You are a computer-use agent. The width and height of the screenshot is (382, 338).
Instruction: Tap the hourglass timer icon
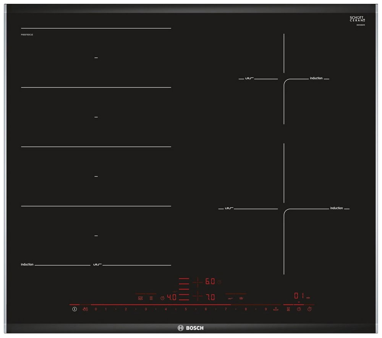288,309
